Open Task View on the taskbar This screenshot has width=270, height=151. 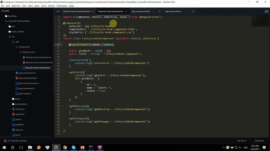(x=21, y=147)
